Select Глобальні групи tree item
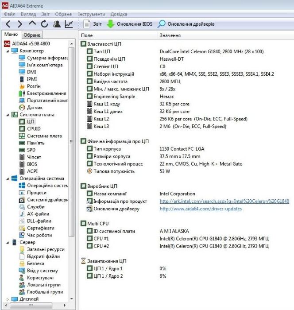This screenshot has height=310, width=294. pyautogui.click(x=41, y=292)
